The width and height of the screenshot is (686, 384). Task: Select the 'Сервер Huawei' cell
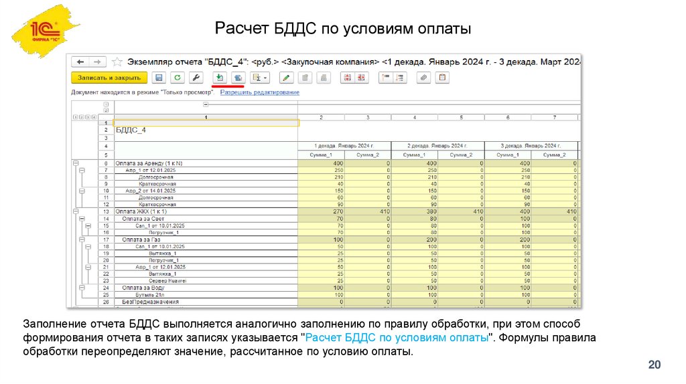206,281
